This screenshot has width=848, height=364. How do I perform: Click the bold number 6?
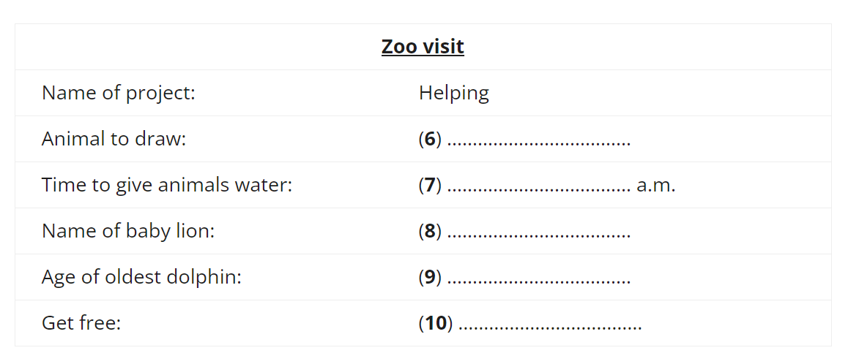[x=430, y=140]
